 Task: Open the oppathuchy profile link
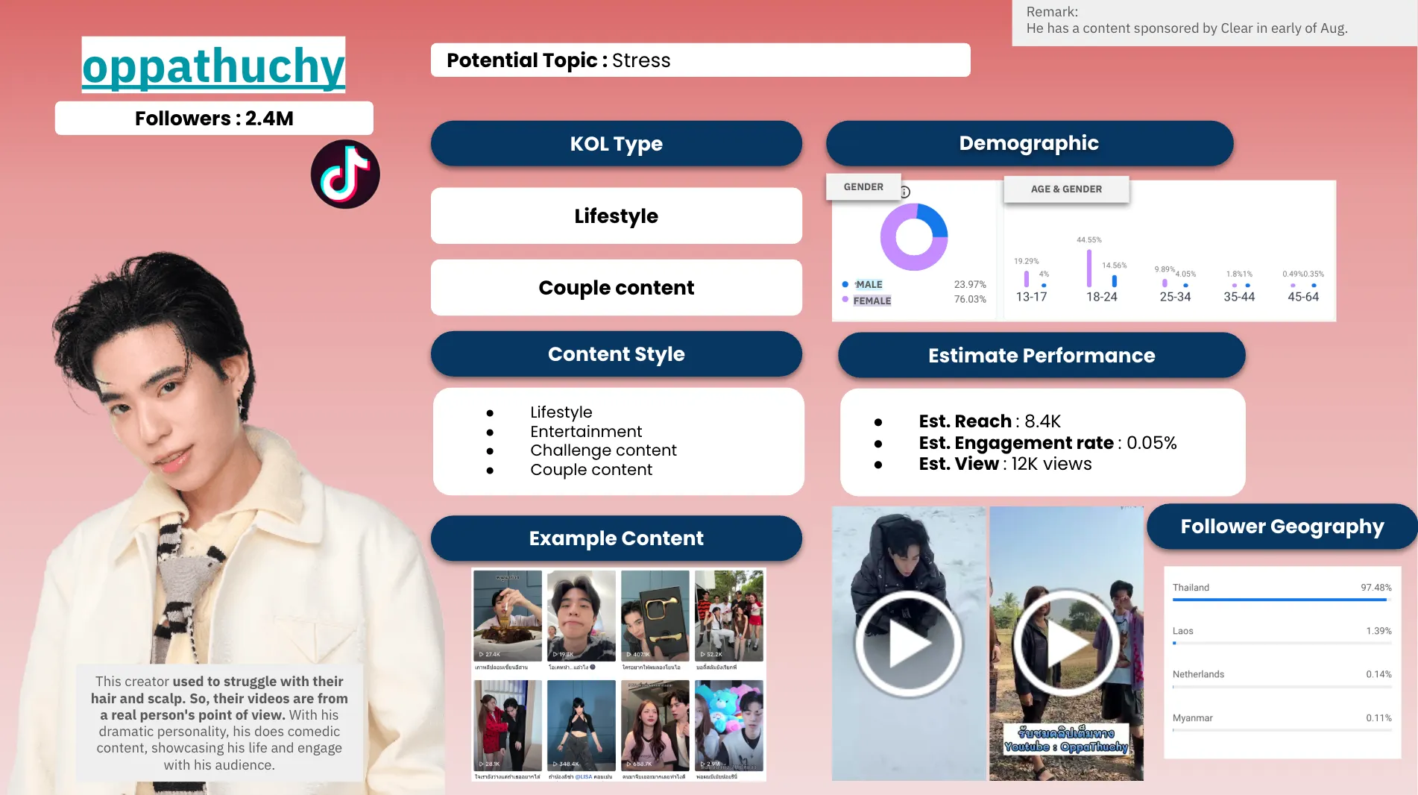click(x=213, y=66)
